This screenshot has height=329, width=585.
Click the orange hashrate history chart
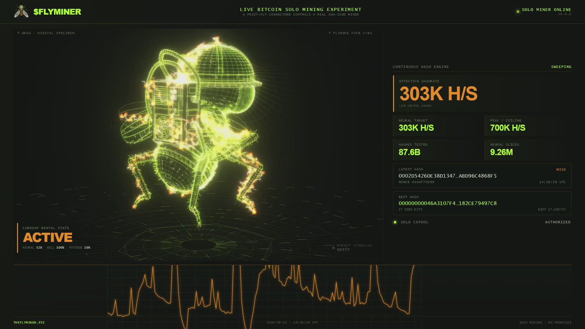click(x=264, y=297)
